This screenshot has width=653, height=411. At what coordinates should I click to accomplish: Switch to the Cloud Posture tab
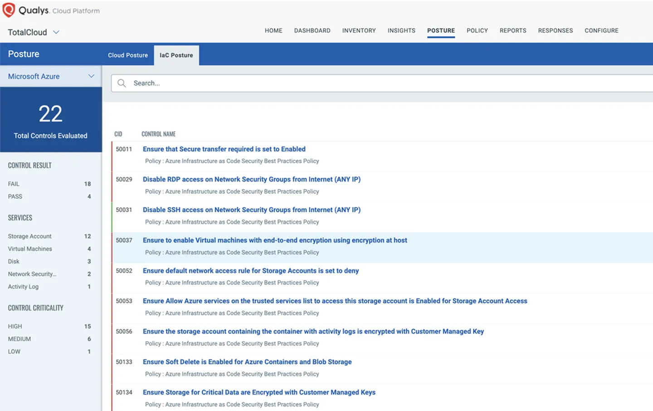(x=128, y=55)
